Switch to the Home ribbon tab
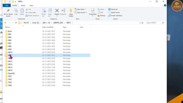The width and height of the screenshot is (183, 103). [15, 5]
